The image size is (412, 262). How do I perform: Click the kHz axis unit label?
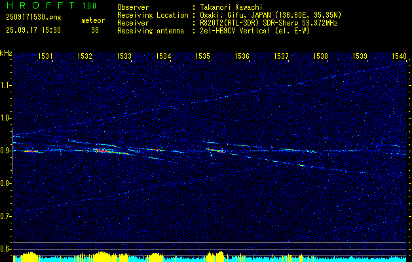6,53
